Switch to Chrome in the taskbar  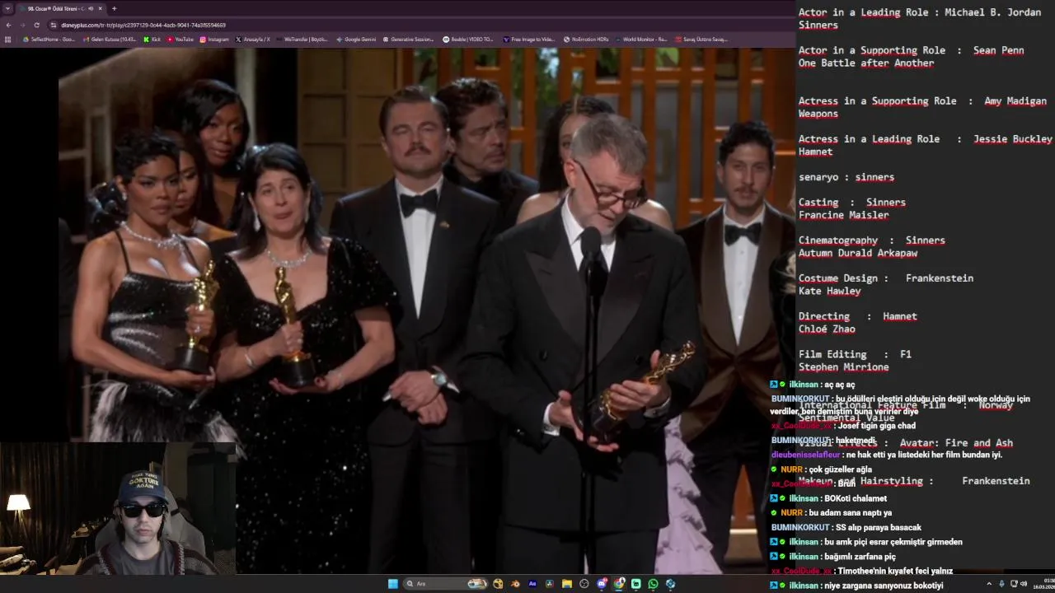[x=619, y=584]
